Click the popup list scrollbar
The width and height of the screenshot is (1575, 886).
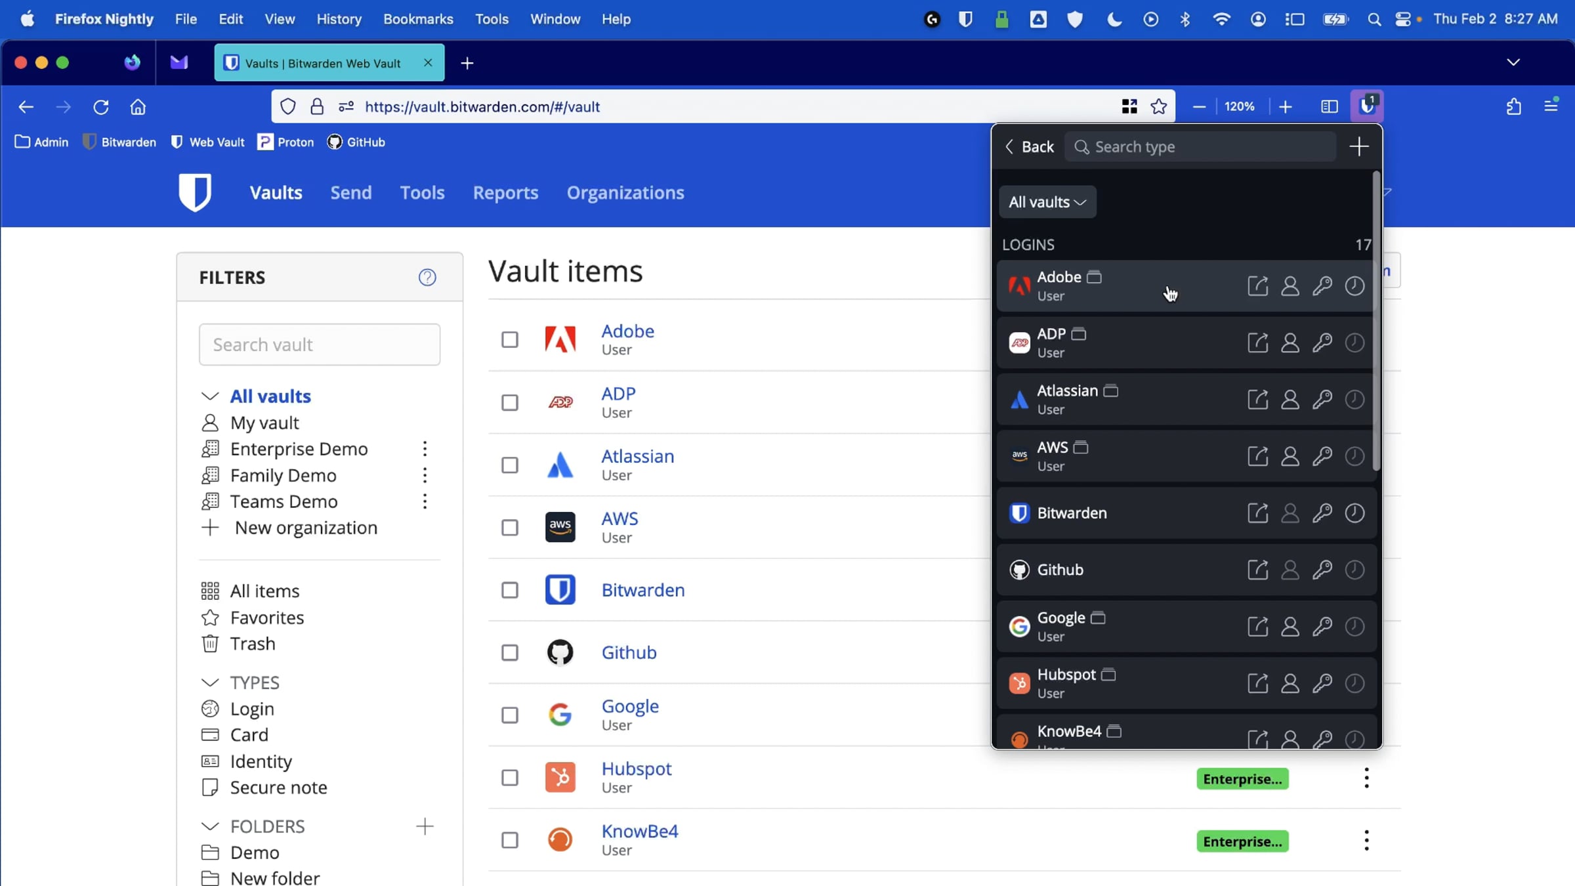point(1376,322)
